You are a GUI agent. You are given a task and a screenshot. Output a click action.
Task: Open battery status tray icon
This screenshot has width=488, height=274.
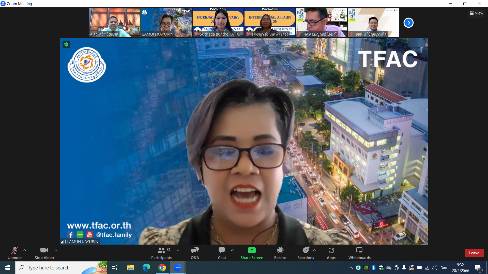pyautogui.click(x=419, y=268)
